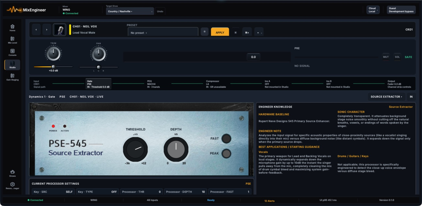Toggle the processor IN button
This screenshot has width=422, height=206.
(411, 97)
